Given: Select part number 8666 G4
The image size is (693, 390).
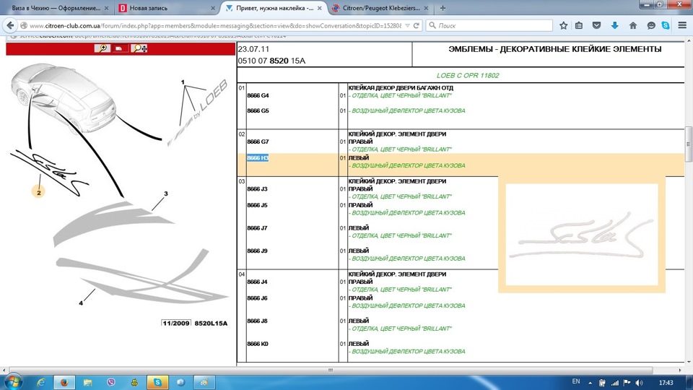Looking at the screenshot, I should pos(258,95).
